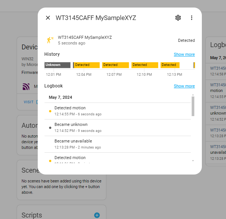Click the VISIT link on device card
The image size is (226, 219).
(x=29, y=102)
